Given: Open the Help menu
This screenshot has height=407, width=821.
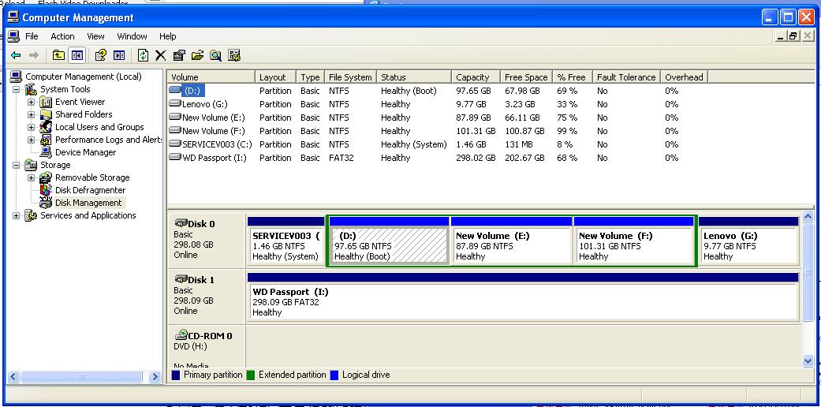Looking at the screenshot, I should [167, 36].
